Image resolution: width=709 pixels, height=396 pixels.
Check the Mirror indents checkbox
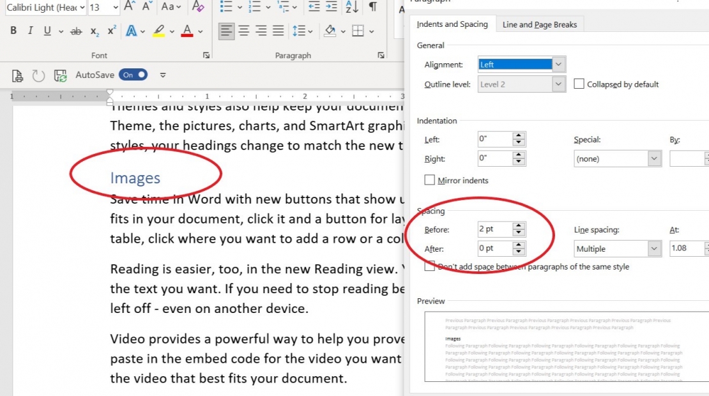pos(430,180)
